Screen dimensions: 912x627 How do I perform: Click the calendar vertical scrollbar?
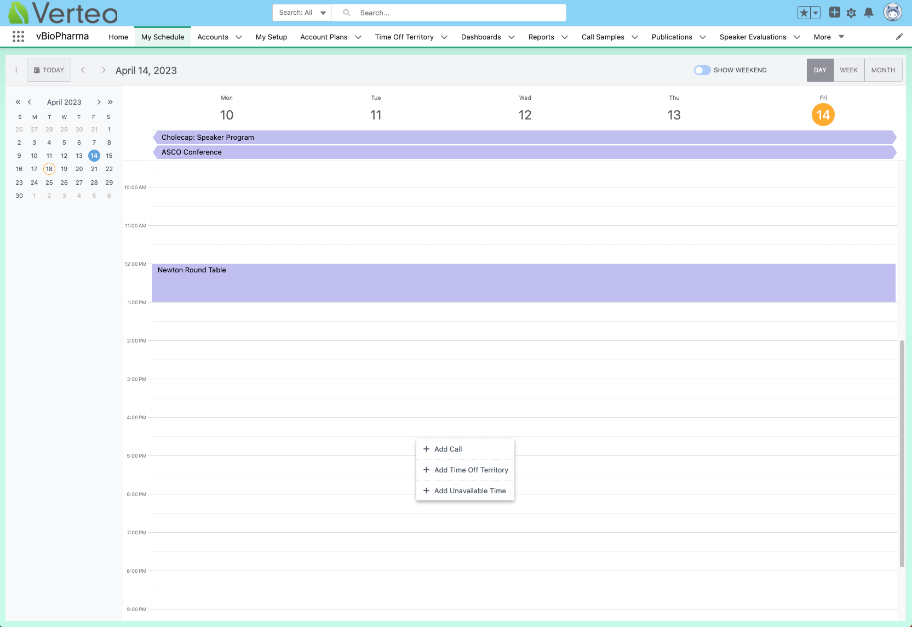[902, 453]
